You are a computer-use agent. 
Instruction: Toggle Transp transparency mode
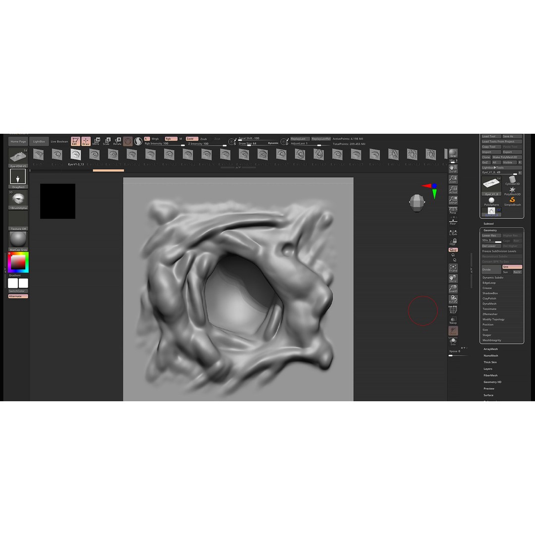pos(453,321)
